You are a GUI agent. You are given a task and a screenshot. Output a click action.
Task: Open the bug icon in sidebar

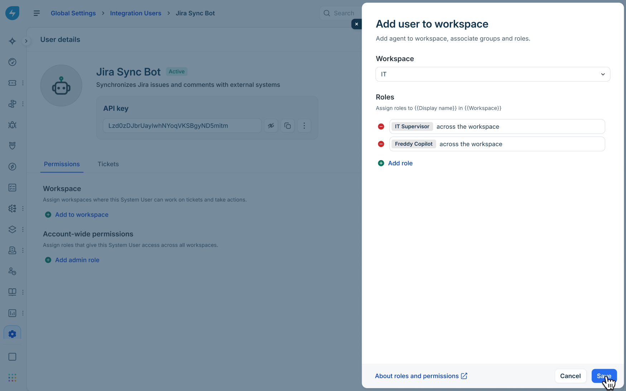12,125
